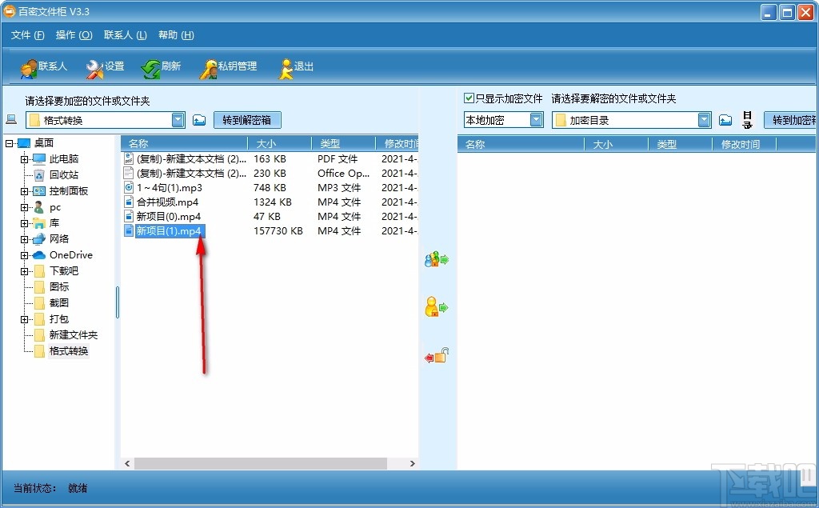Open the 帮助 menu
The height and width of the screenshot is (508, 819).
click(174, 35)
